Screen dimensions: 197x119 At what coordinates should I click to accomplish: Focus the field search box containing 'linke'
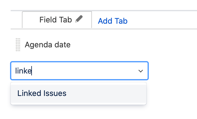coord(79,71)
